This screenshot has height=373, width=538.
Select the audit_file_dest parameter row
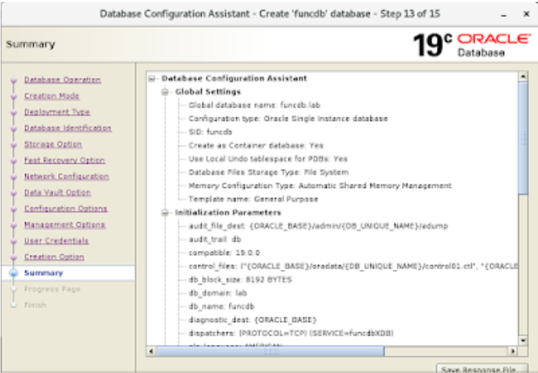(318, 226)
